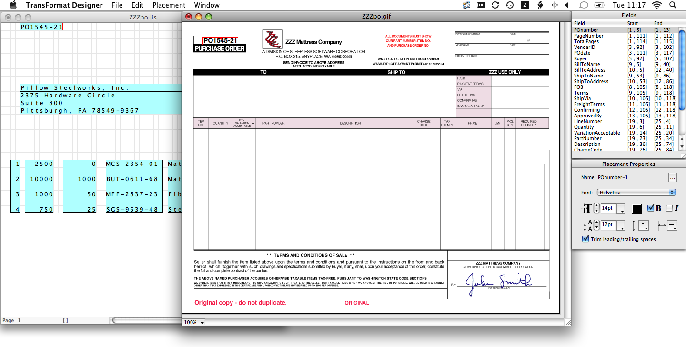
Task: Toggle the Italic checkbox
Action: (x=669, y=208)
